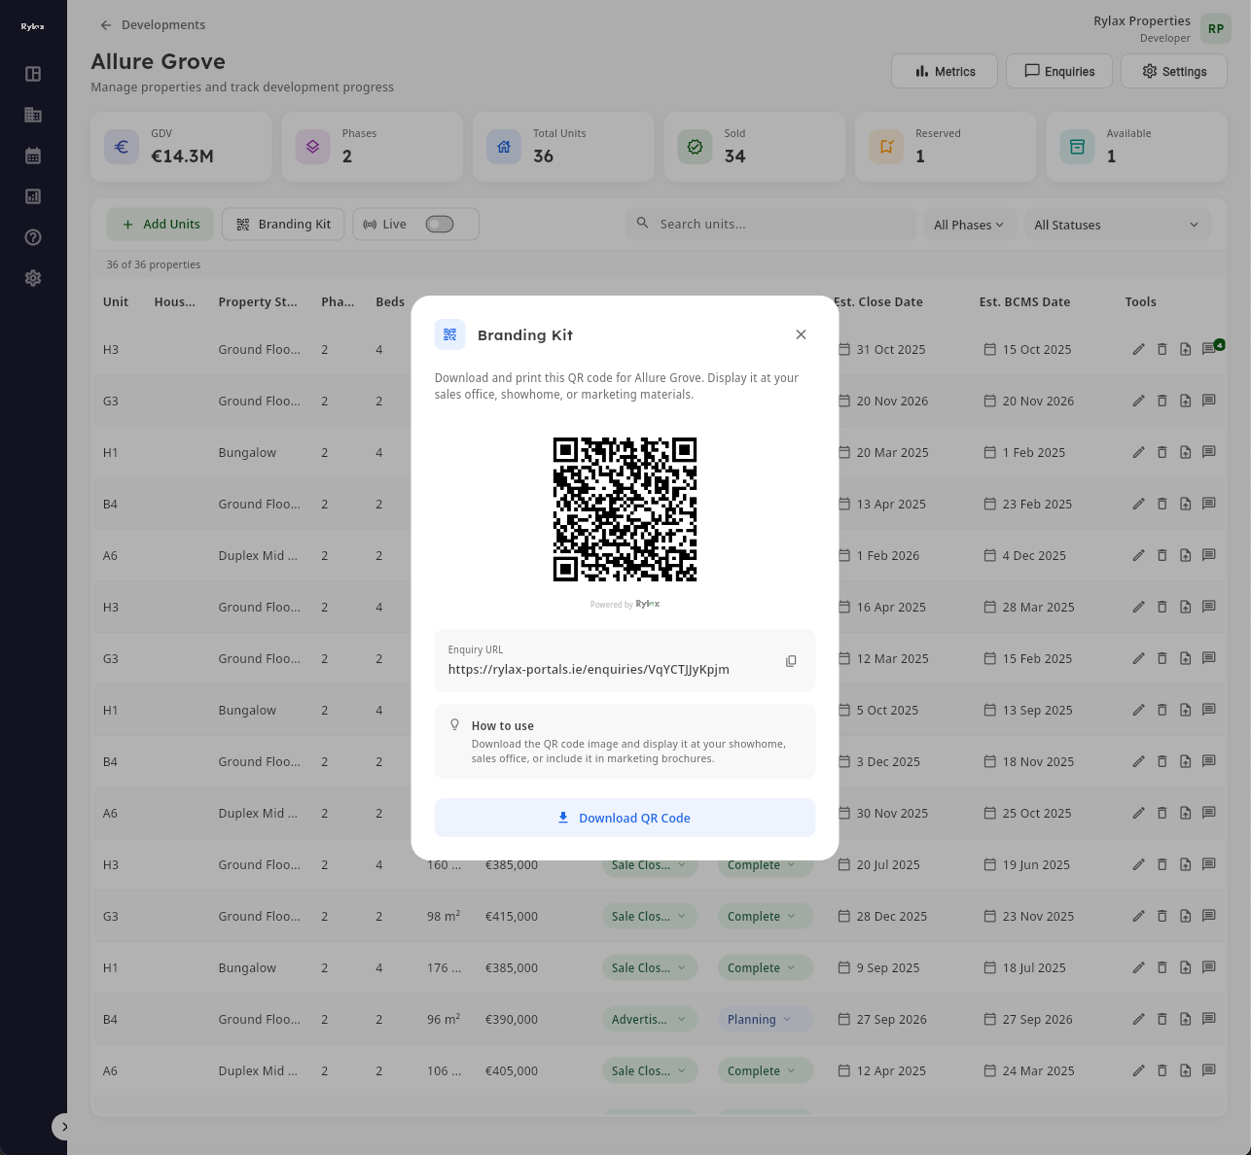Open Sale Clos… dropdown in 12 Apr 2025 row
This screenshot has height=1155, width=1251.
coord(649,1070)
